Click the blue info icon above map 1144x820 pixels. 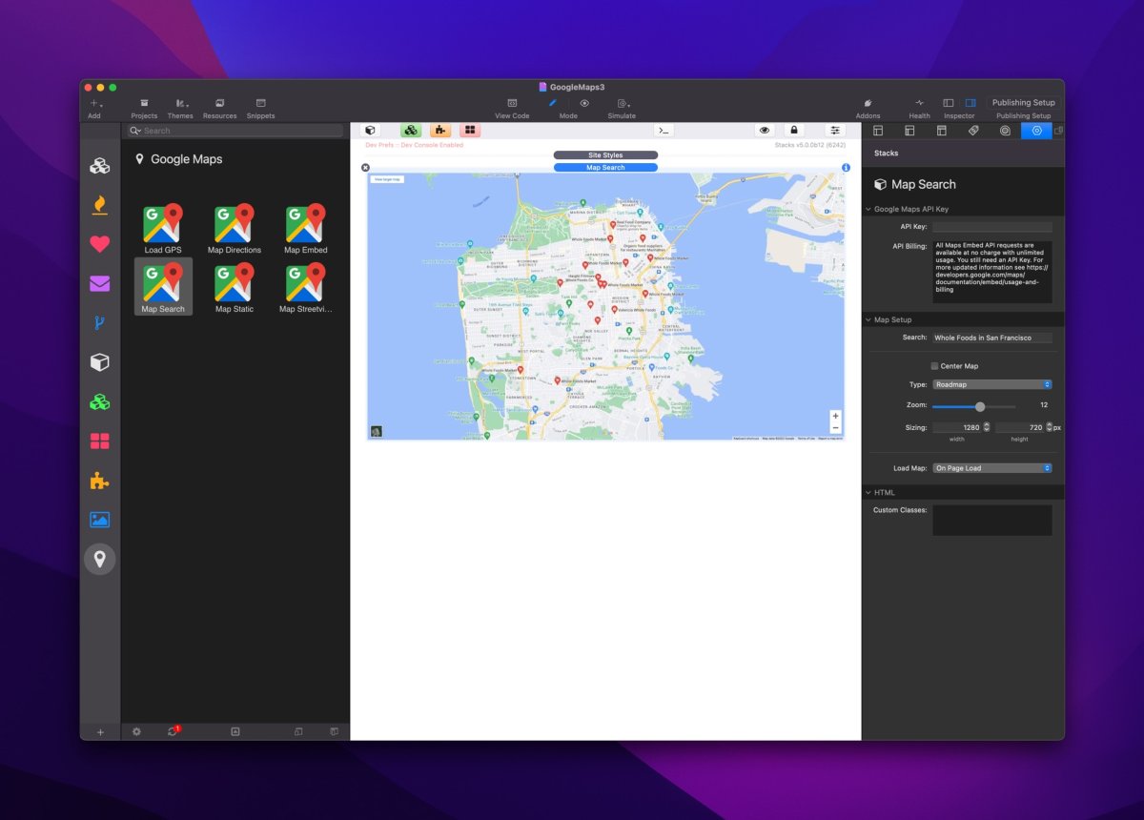click(x=846, y=168)
